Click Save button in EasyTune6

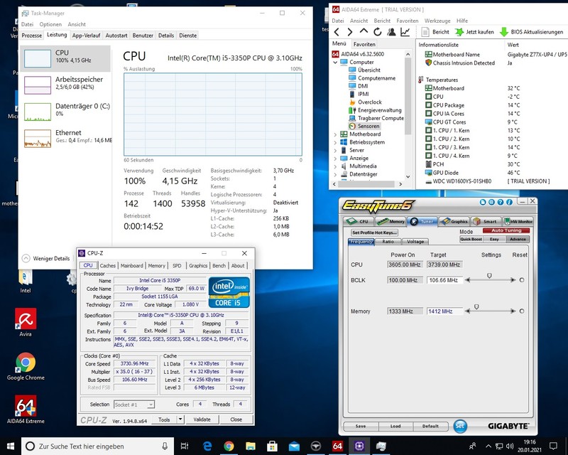point(361,426)
